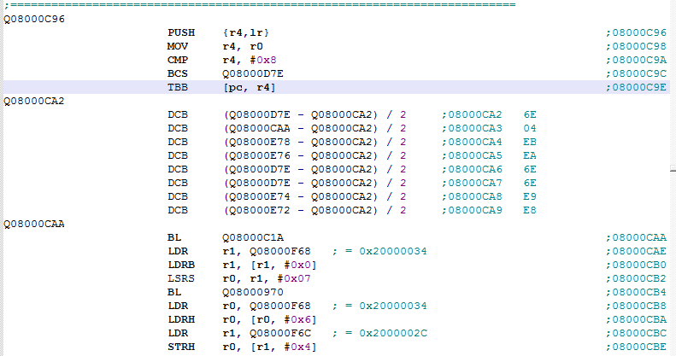
Task: Select the Q08000CA2 label in the left margin
Action: point(33,101)
